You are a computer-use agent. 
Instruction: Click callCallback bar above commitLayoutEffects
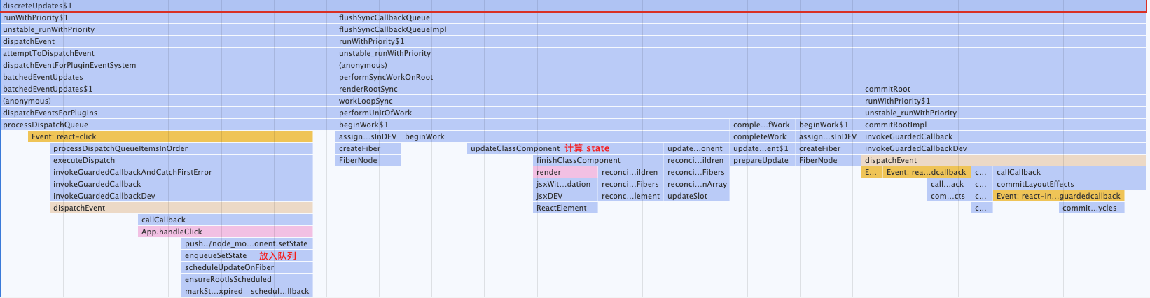pyautogui.click(x=1069, y=172)
